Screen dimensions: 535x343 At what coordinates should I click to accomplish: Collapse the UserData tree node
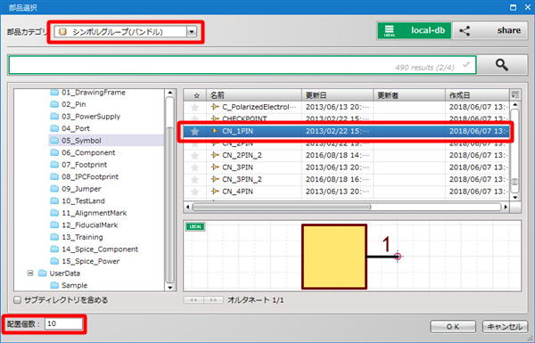[x=30, y=274]
